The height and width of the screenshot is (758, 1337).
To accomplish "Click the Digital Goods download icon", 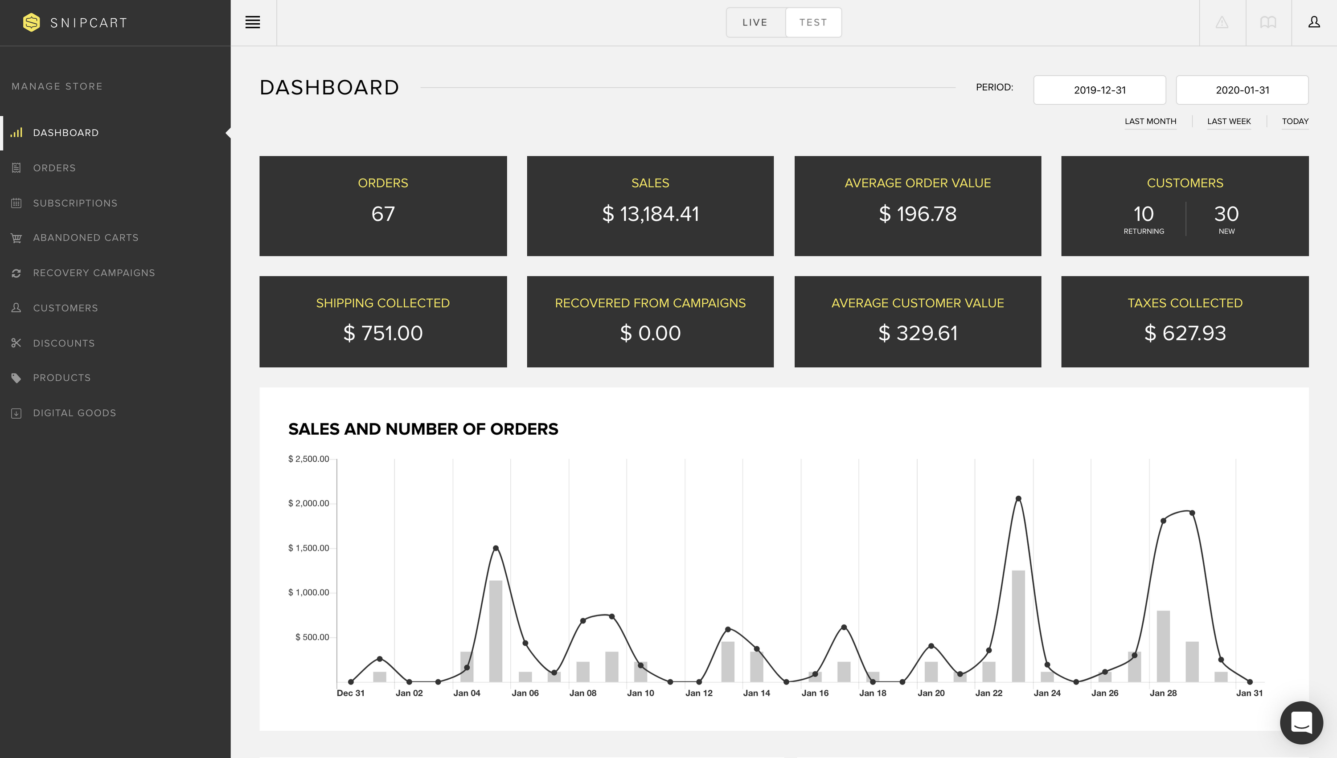I will pos(16,413).
